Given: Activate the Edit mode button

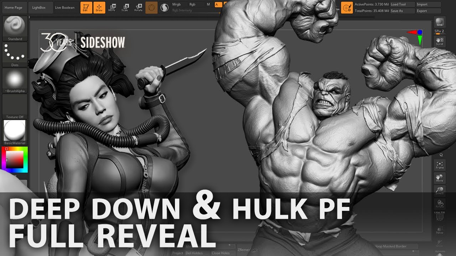Looking at the screenshot, I should (85, 7).
